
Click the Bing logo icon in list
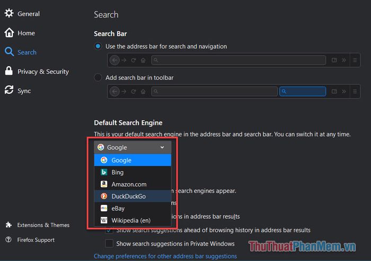tap(104, 172)
